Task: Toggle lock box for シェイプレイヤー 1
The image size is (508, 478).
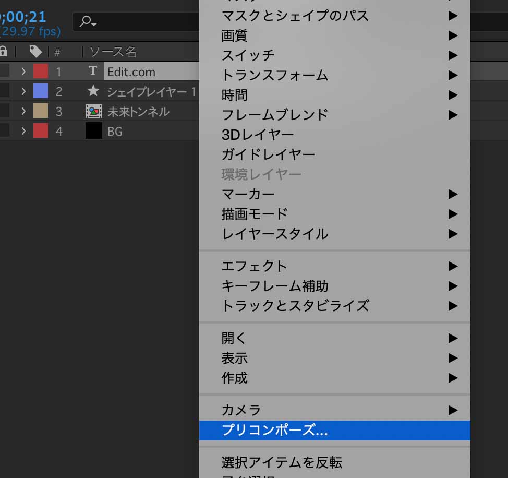Action: tap(4, 91)
